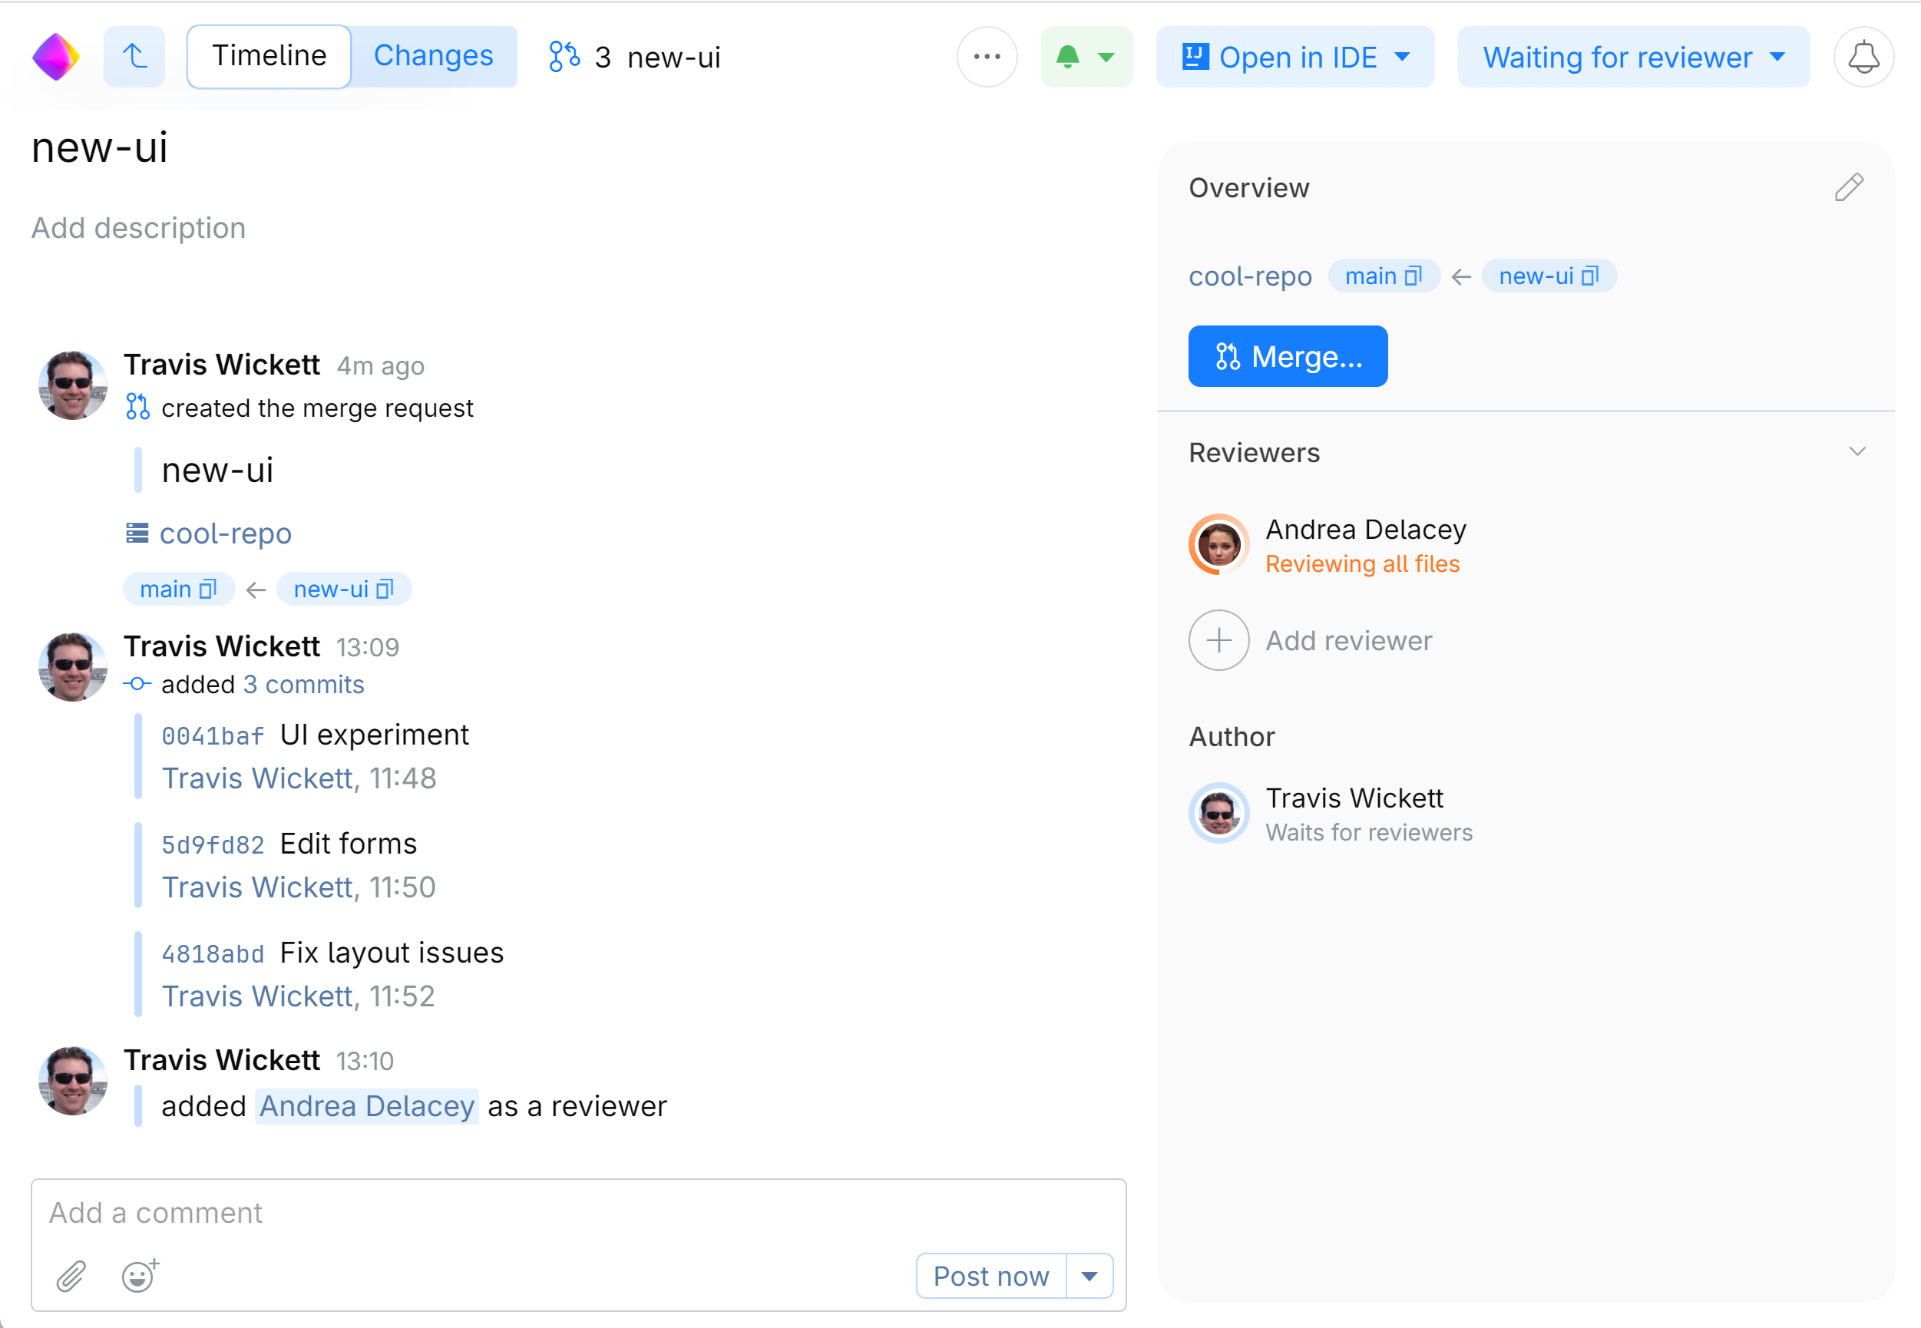Open the three-dots more options menu
The image size is (1921, 1328).
(987, 57)
